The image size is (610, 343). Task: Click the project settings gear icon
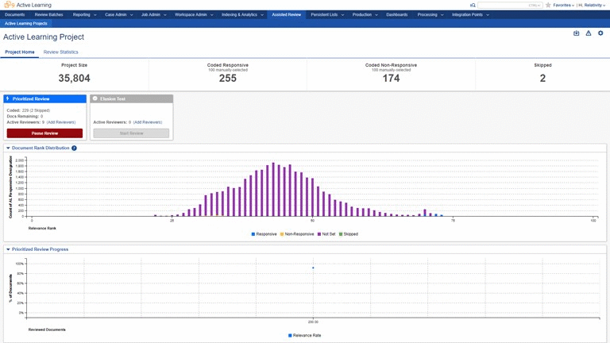coord(600,33)
